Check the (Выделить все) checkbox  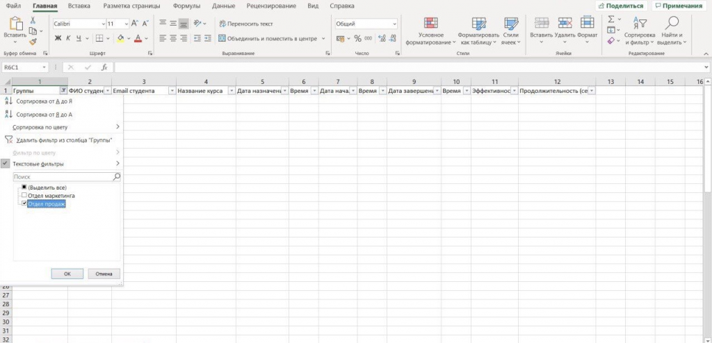[x=24, y=187]
